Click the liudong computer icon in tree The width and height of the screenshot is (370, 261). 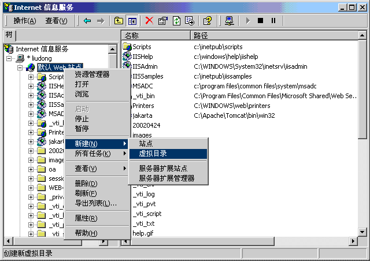(20, 58)
